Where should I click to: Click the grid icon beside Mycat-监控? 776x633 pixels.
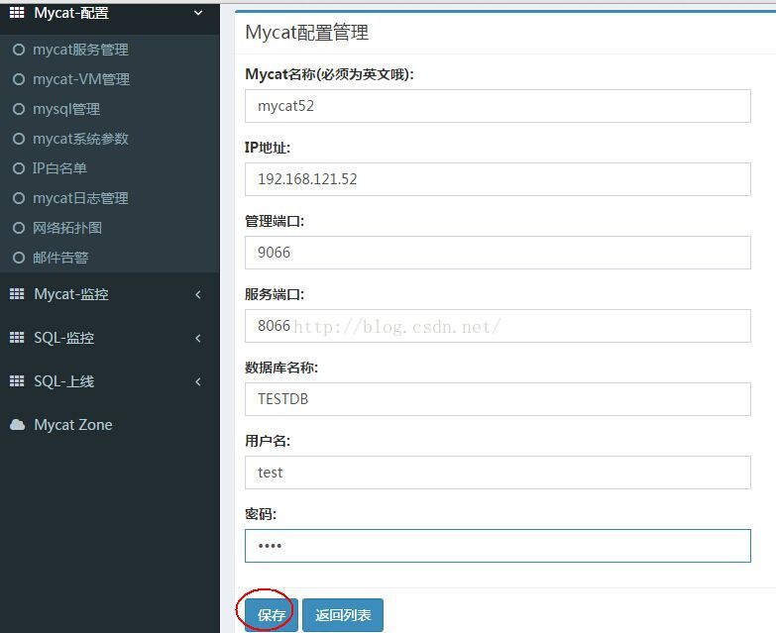pos(17,294)
